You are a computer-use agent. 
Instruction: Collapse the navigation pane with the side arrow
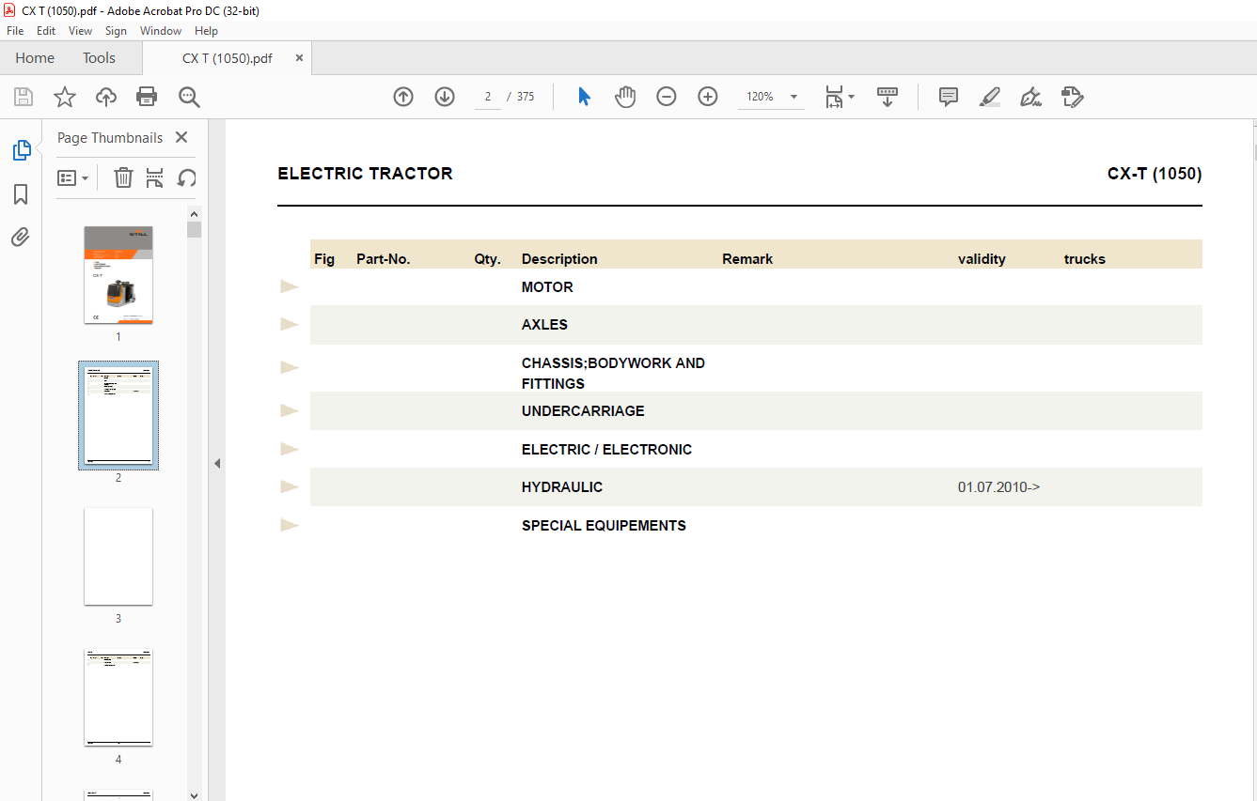(217, 463)
